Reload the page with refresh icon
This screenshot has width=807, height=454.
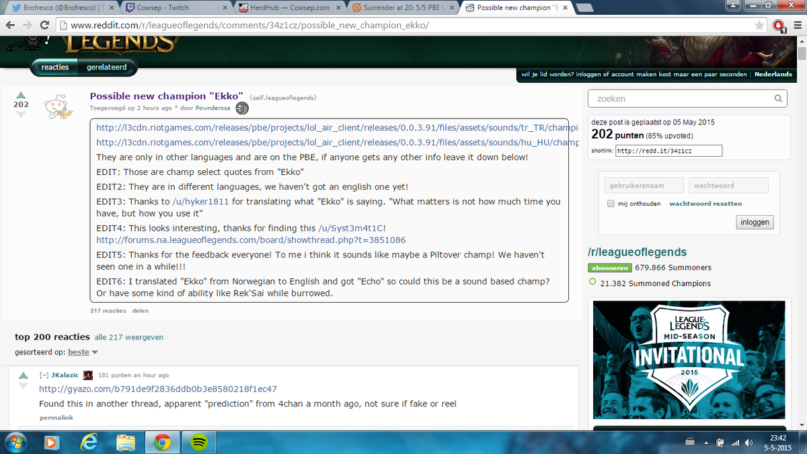(x=44, y=25)
